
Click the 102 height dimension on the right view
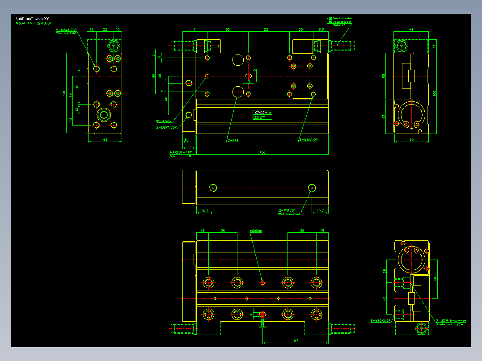[x=434, y=93]
